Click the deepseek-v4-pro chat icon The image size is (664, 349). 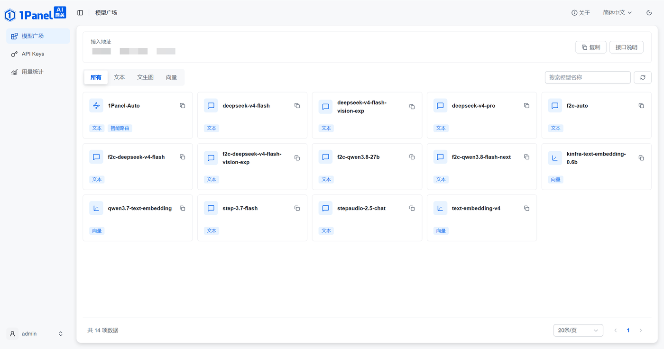(441, 106)
